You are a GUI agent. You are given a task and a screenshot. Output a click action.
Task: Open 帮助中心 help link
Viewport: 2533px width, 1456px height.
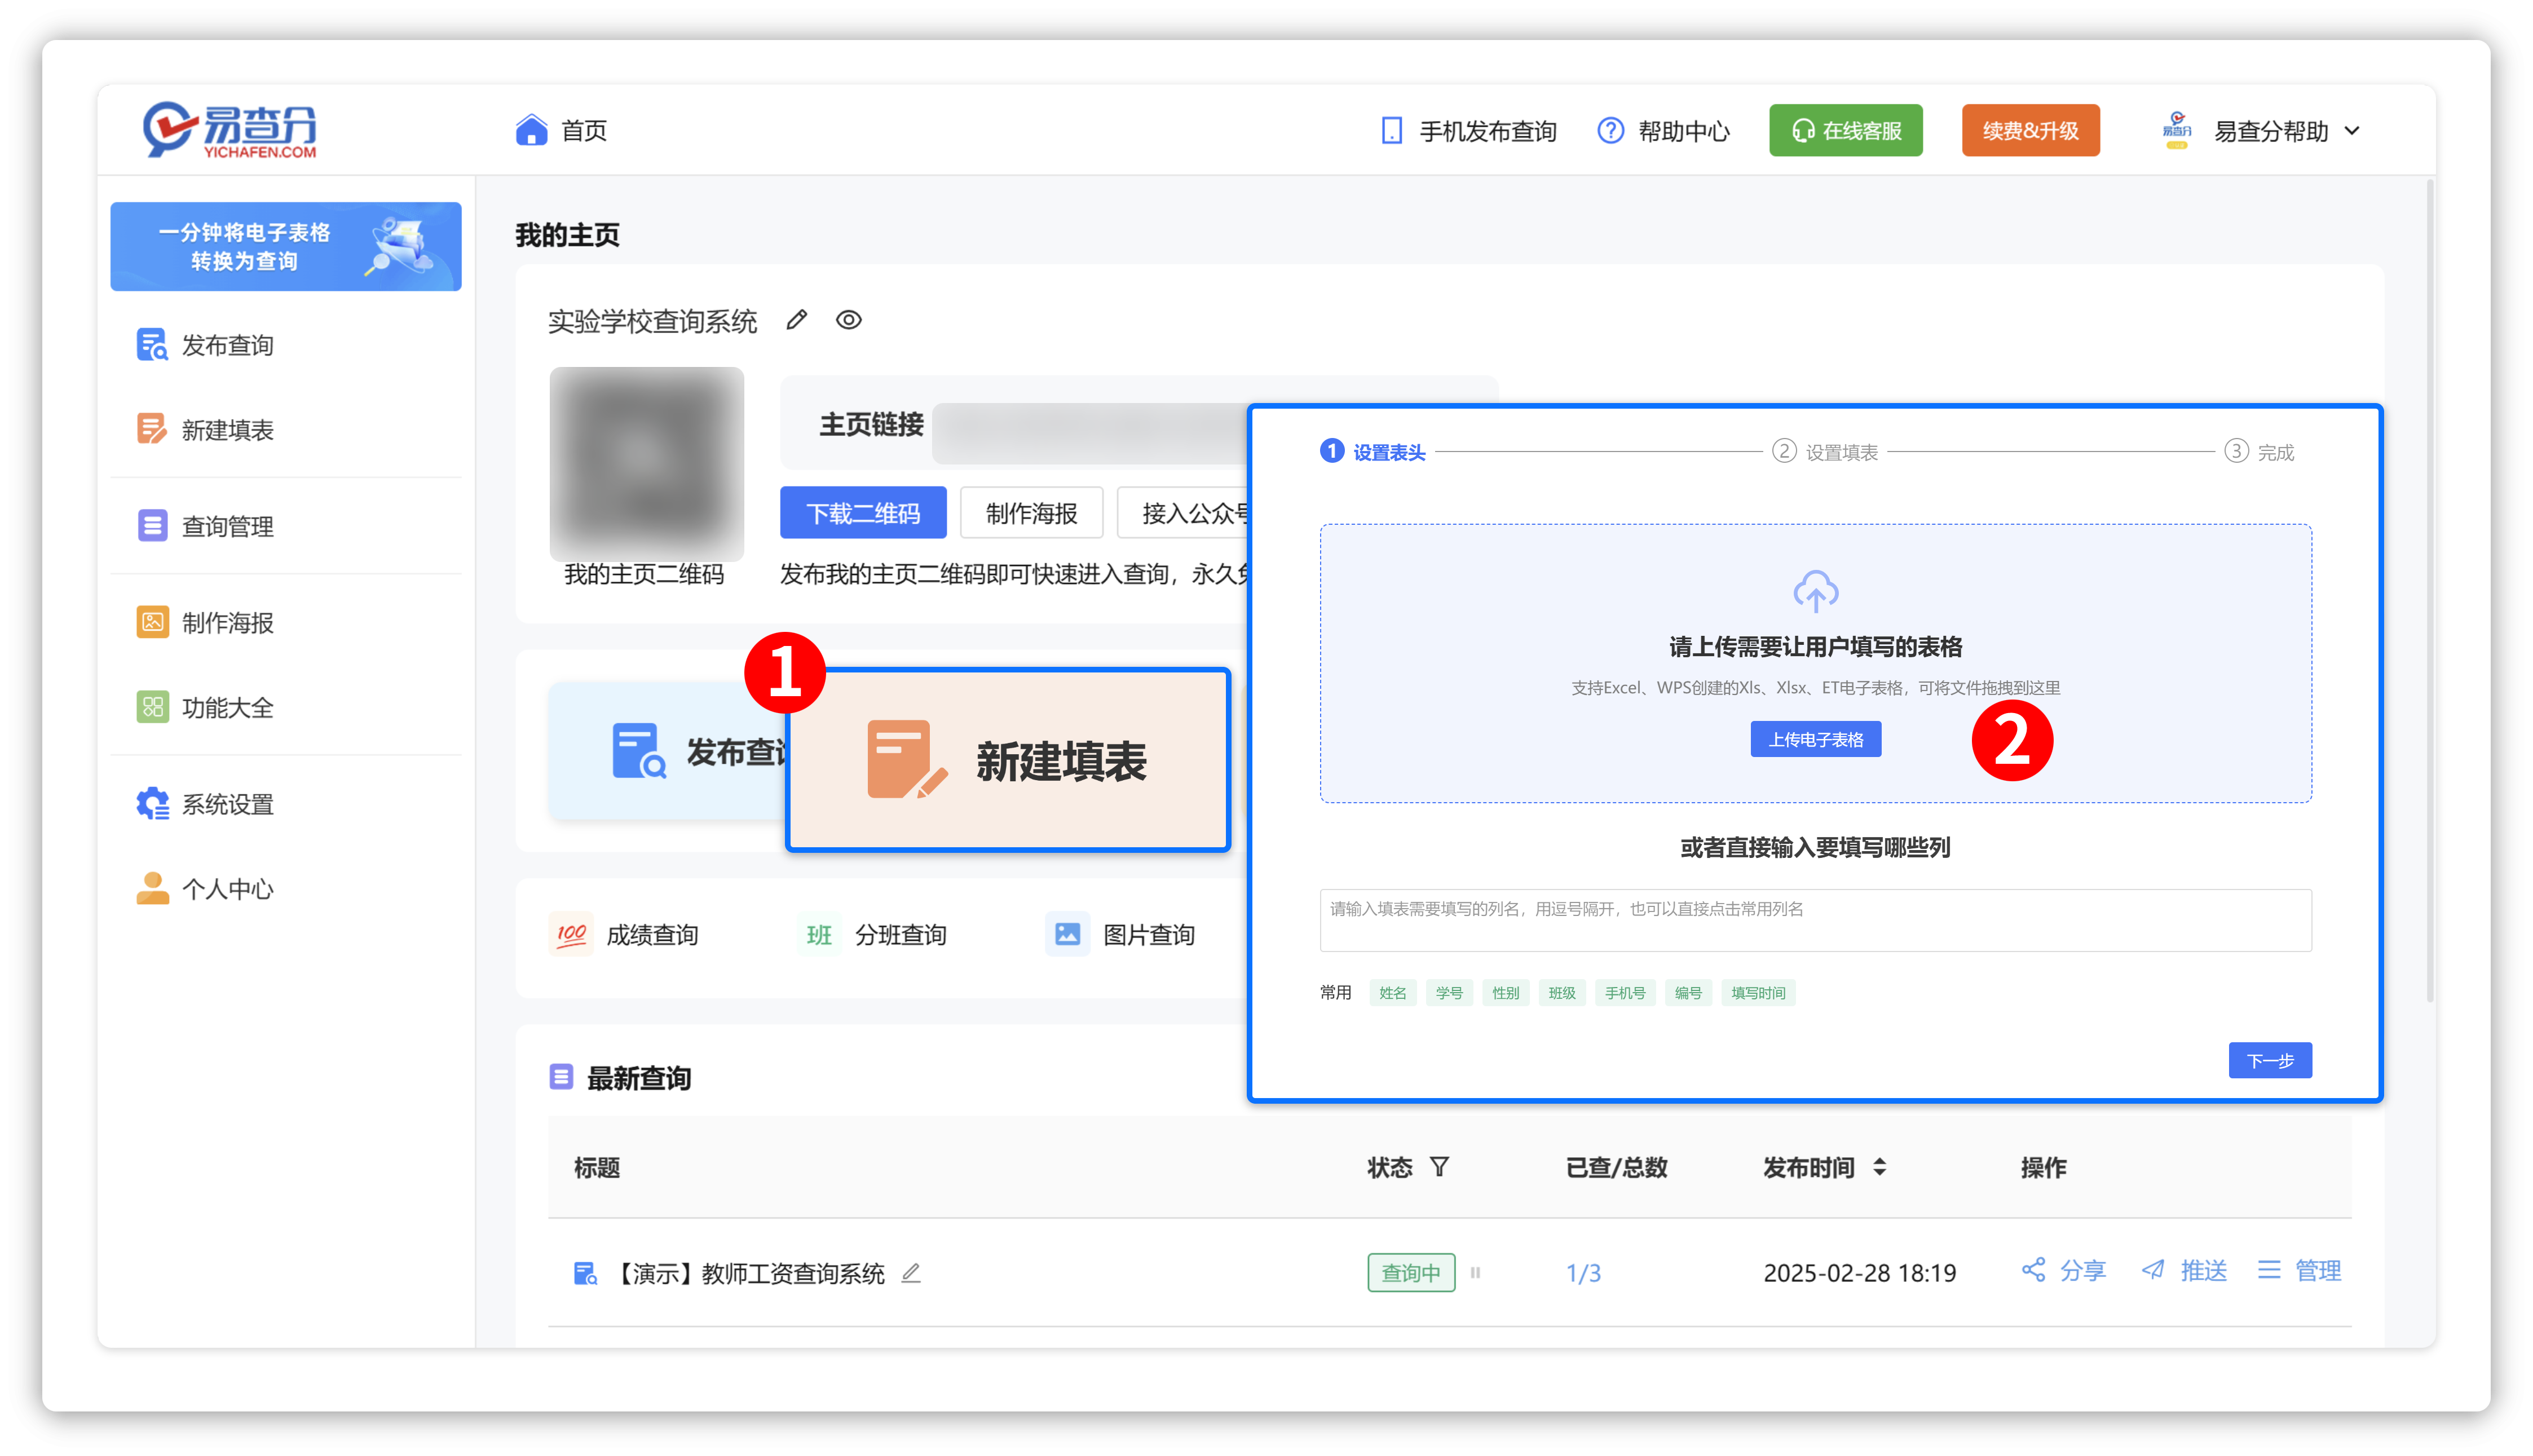[x=1663, y=131]
